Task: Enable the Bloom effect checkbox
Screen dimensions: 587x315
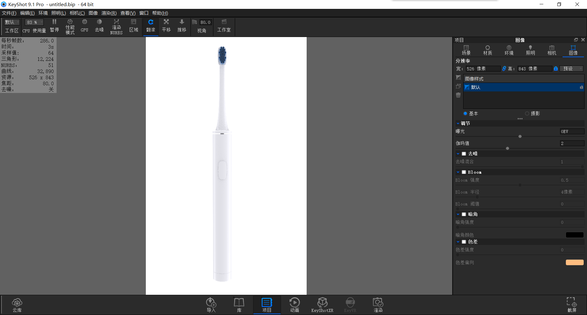Action: (x=464, y=172)
